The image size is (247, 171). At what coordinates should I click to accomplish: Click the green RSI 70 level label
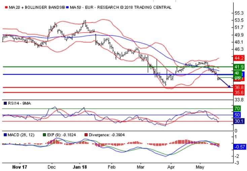tap(237, 108)
